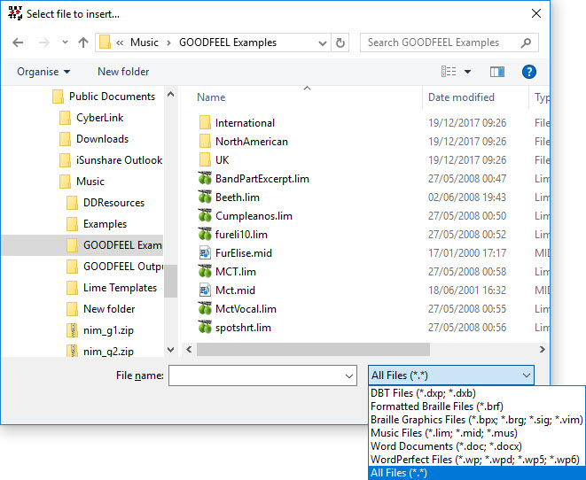Refresh the GOODFEEL Examples folder

(340, 43)
